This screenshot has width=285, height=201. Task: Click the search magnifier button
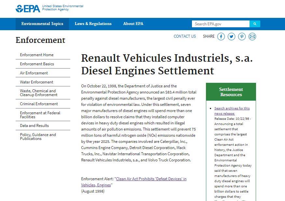coord(255,24)
